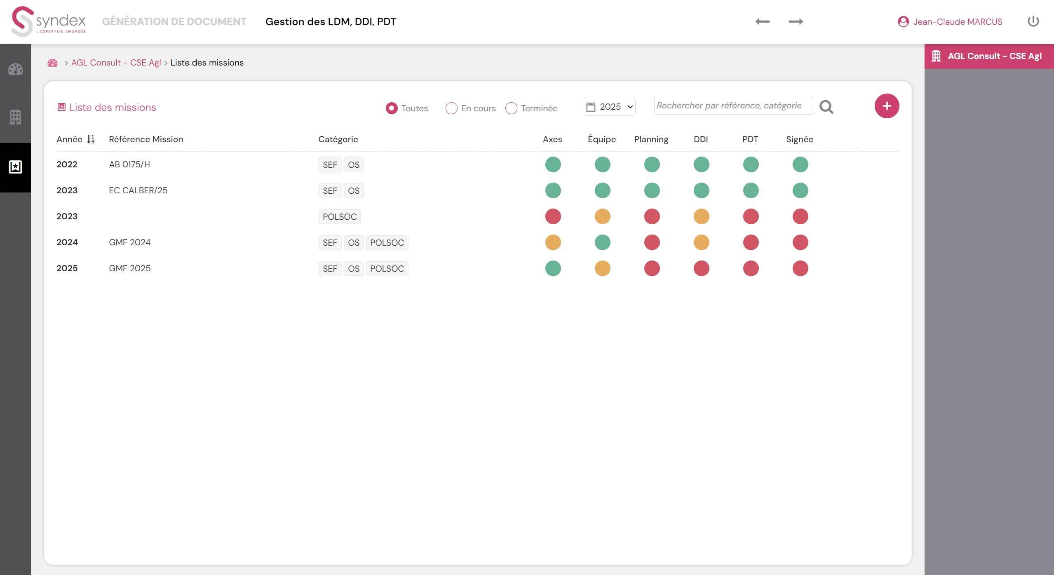The height and width of the screenshot is (575, 1054).
Task: Open mission EC CALBER/25
Action: coord(138,190)
